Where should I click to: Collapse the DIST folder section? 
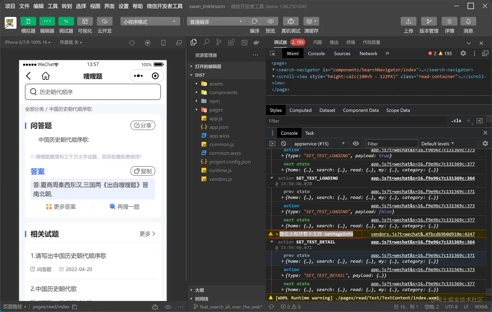(227, 75)
